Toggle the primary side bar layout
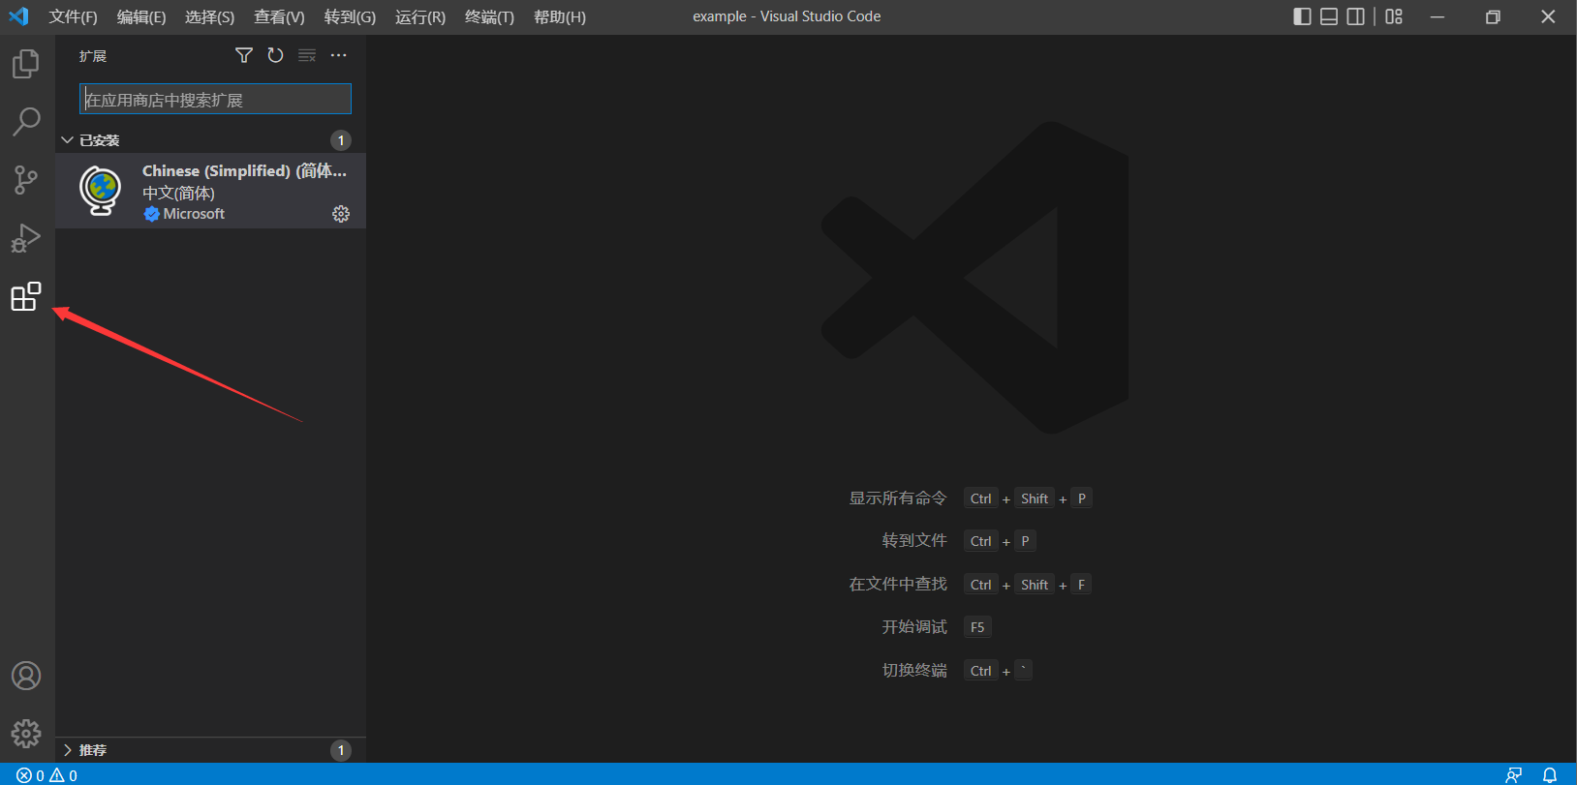The height and width of the screenshot is (785, 1577). pyautogui.click(x=1302, y=16)
